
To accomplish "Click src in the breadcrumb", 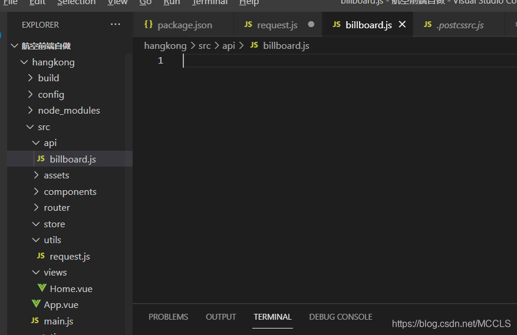I will click(x=205, y=45).
